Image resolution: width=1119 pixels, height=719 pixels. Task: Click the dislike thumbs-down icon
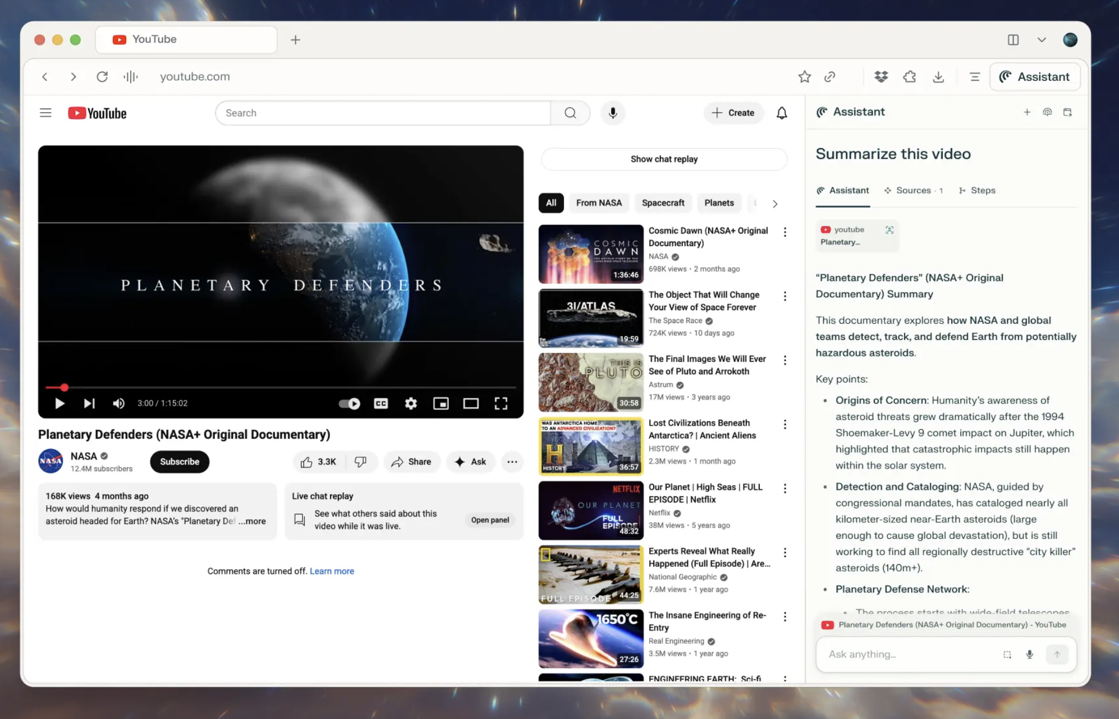360,462
